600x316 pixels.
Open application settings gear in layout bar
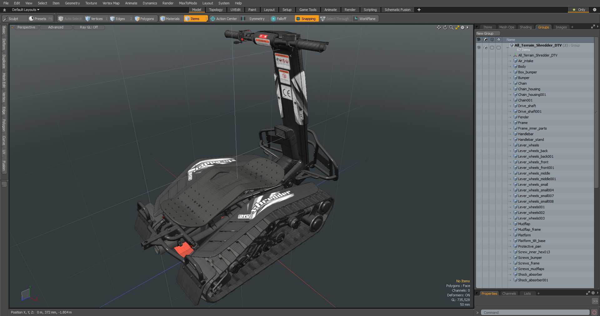594,10
